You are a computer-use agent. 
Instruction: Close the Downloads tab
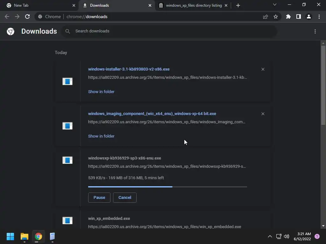click(x=150, y=5)
